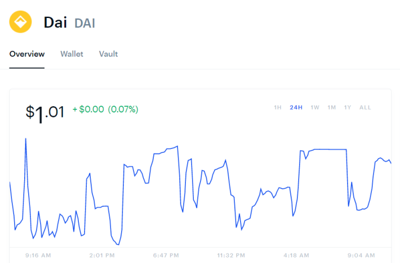Click the 6:47 PM axis label
This screenshot has width=400, height=263.
click(x=166, y=255)
